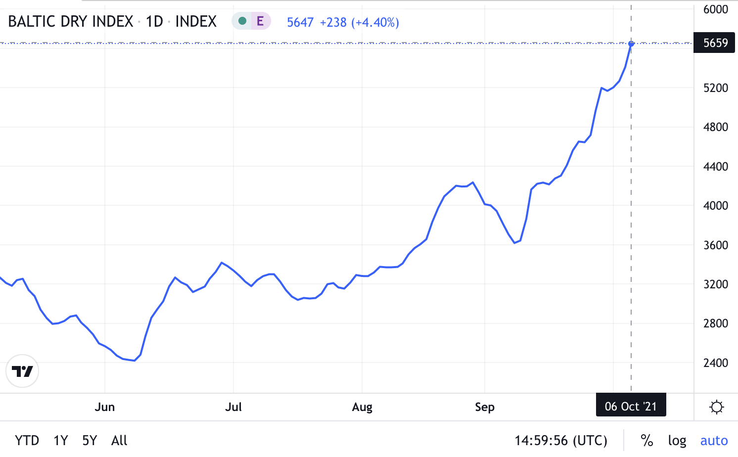Click the 4800 price axis label
The image size is (738, 457).
[716, 127]
